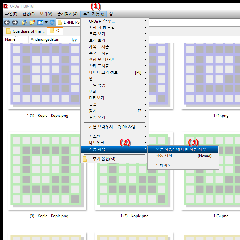Sort by the Typ column header

pos(75,39)
